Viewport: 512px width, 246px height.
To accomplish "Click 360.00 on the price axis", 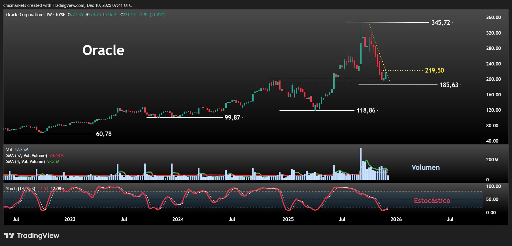I will pos(493,17).
